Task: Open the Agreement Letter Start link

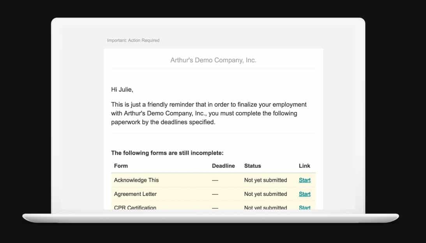Action: coord(304,194)
